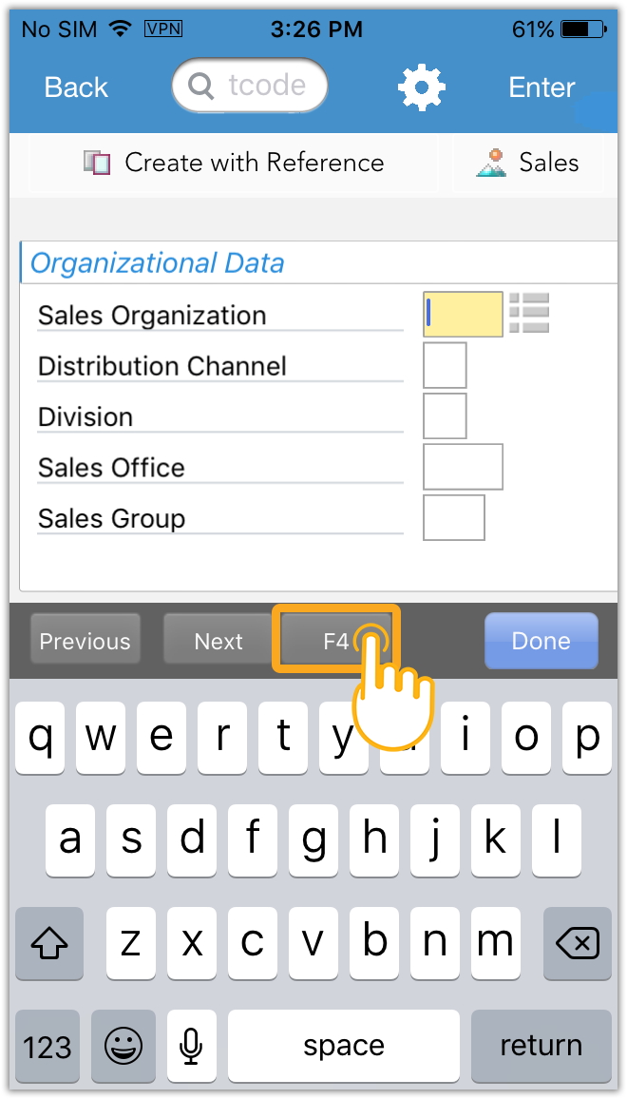Image resolution: width=627 pixels, height=1099 pixels.
Task: Open the settings gear icon
Action: (x=421, y=87)
